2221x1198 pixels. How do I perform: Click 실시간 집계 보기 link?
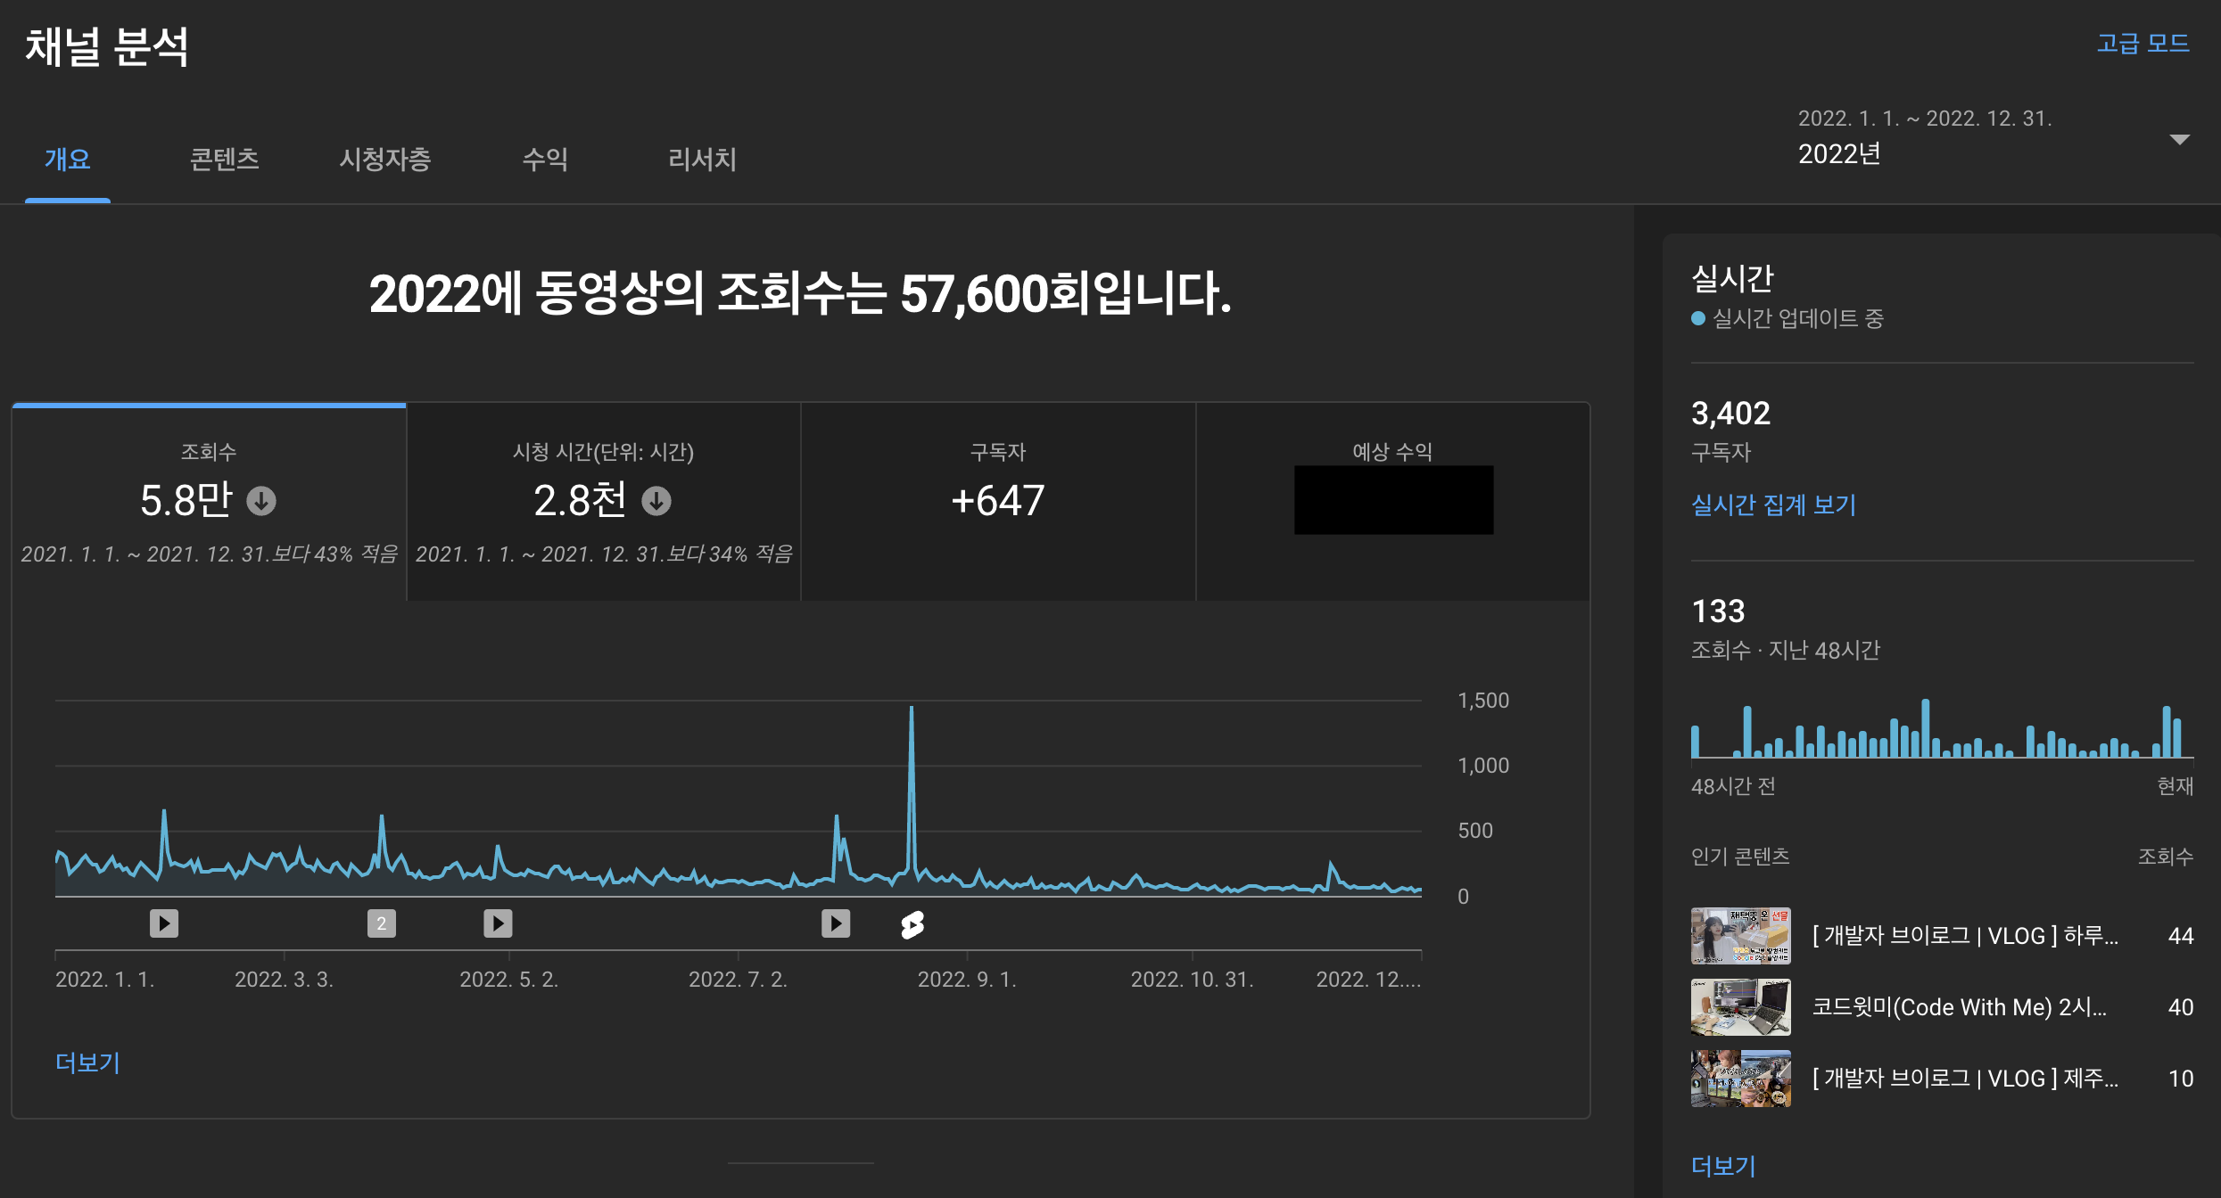pyautogui.click(x=1773, y=505)
